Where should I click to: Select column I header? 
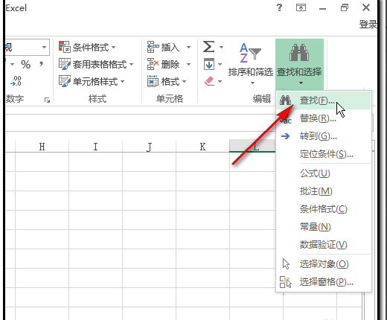95,147
